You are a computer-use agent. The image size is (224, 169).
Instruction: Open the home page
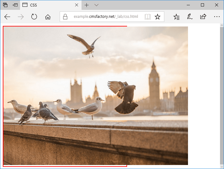coord(48,17)
